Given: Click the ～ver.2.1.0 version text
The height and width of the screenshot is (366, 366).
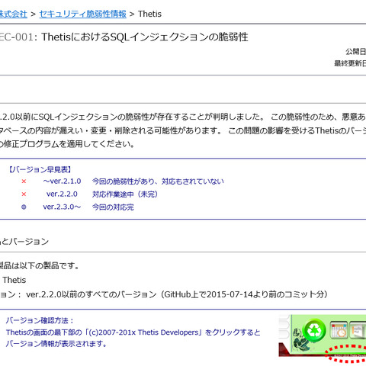Looking at the screenshot, I should [x=62, y=181].
